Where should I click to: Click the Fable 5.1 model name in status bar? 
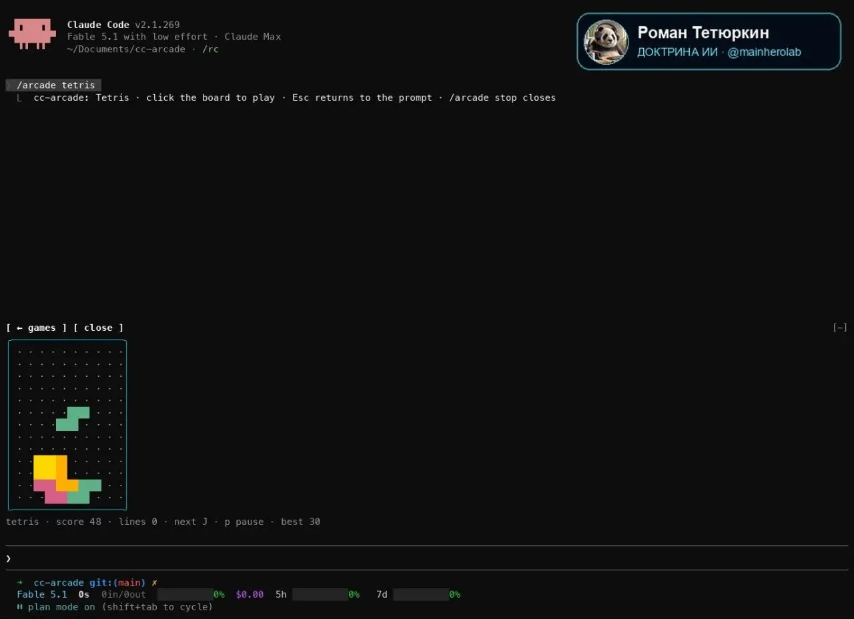click(42, 594)
